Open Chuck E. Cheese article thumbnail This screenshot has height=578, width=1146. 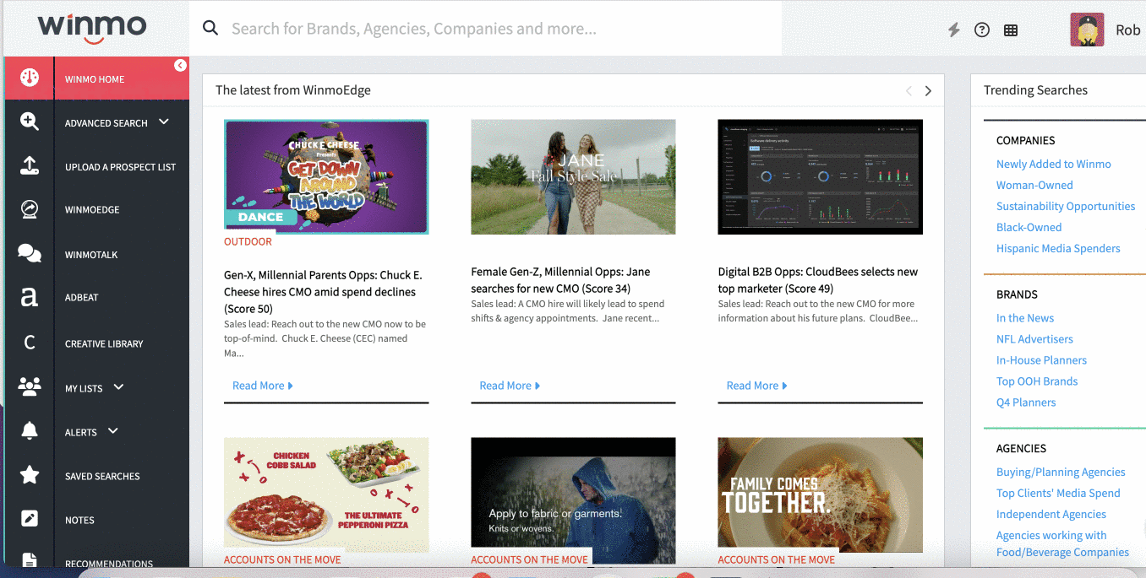(x=326, y=176)
